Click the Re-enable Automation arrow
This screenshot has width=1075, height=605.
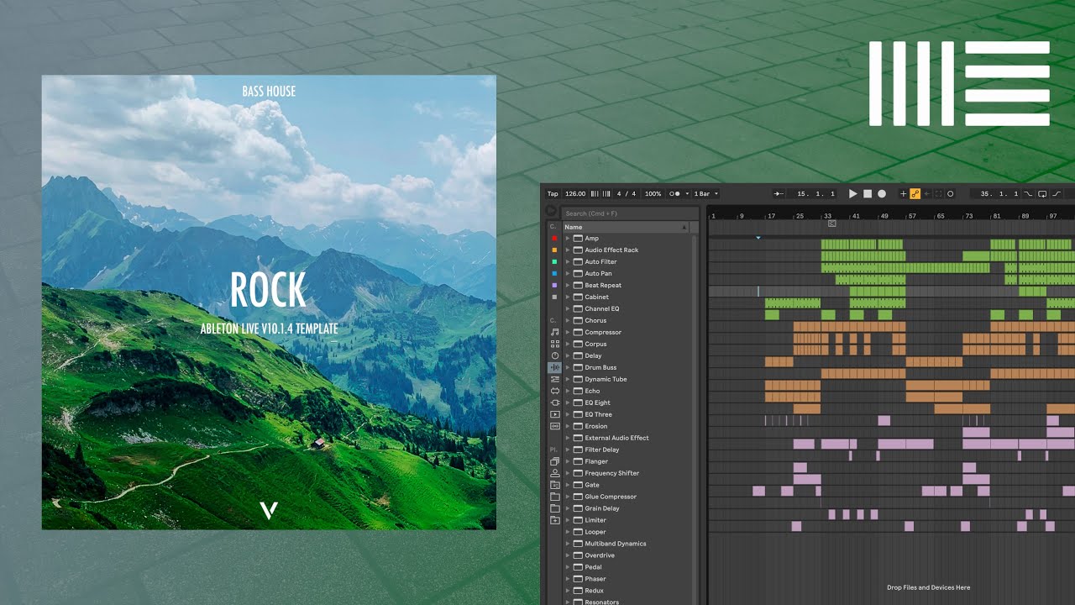927,194
